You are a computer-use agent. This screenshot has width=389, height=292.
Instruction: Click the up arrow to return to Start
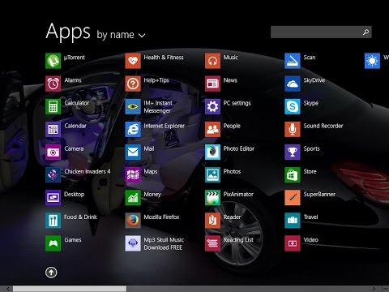[51, 273]
